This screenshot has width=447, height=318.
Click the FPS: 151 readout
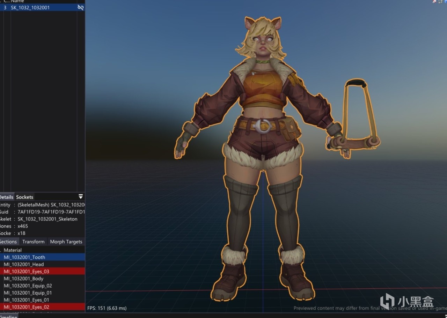pyautogui.click(x=107, y=308)
